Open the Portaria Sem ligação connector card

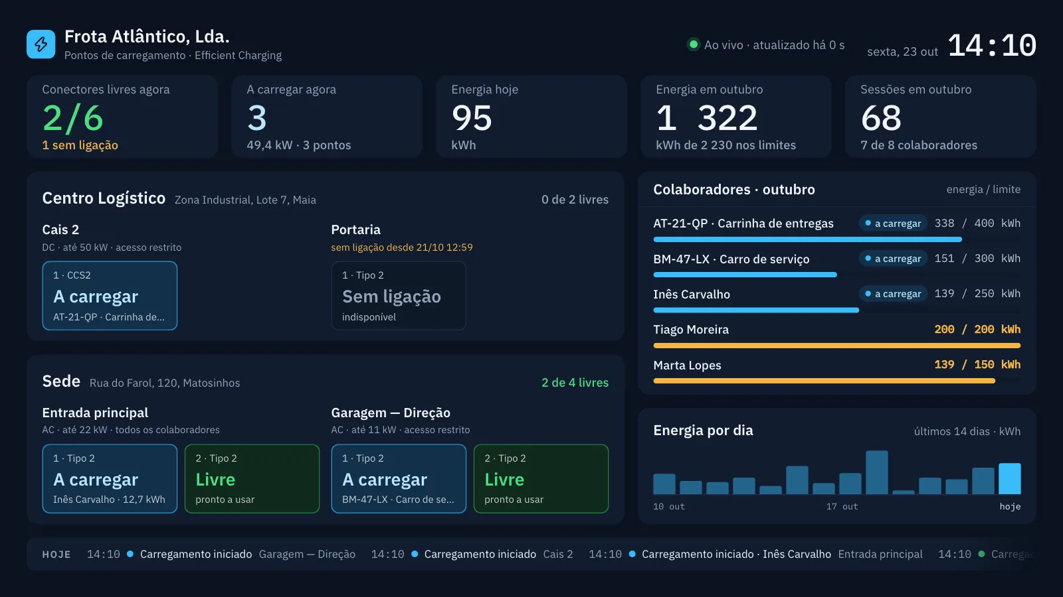pos(399,296)
